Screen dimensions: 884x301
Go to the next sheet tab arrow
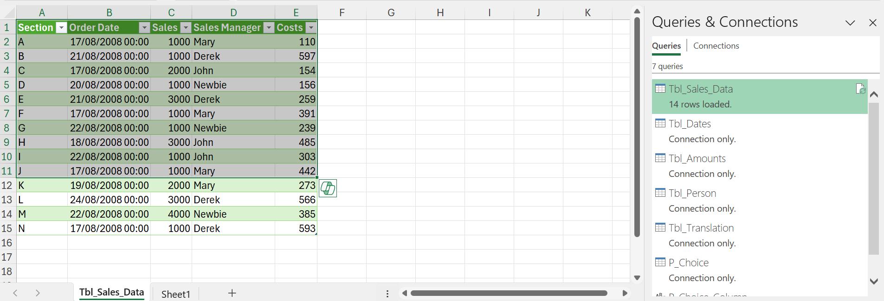pos(38,293)
